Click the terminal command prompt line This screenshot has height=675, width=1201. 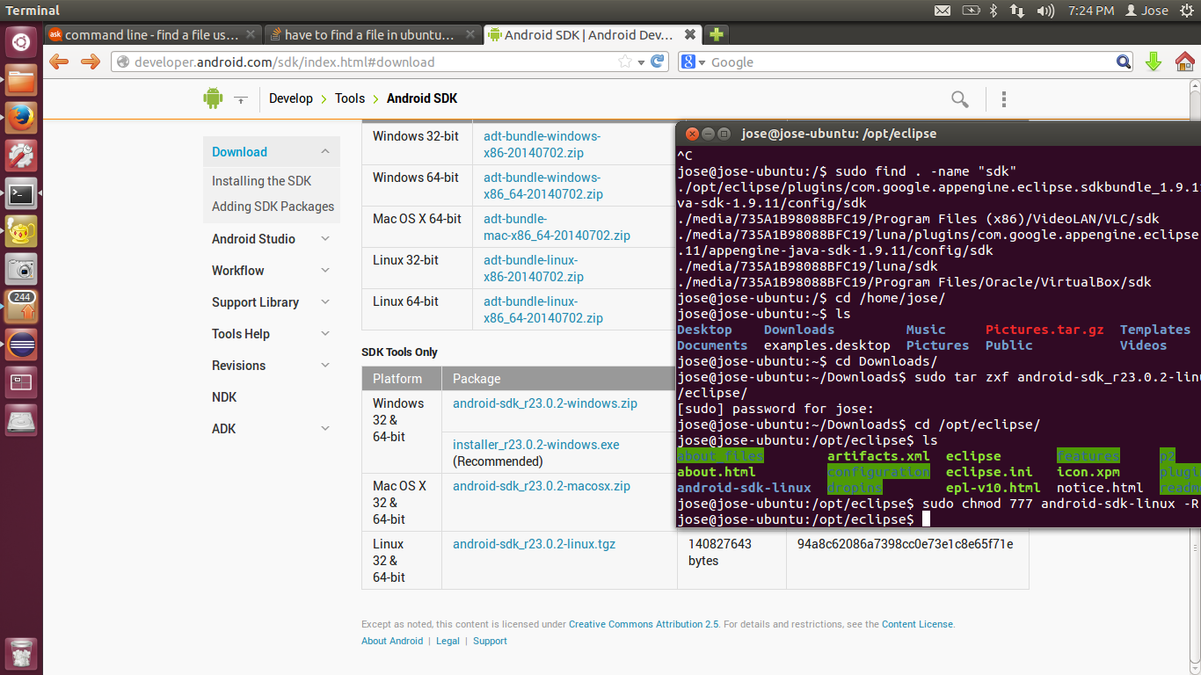pyautogui.click(x=939, y=519)
